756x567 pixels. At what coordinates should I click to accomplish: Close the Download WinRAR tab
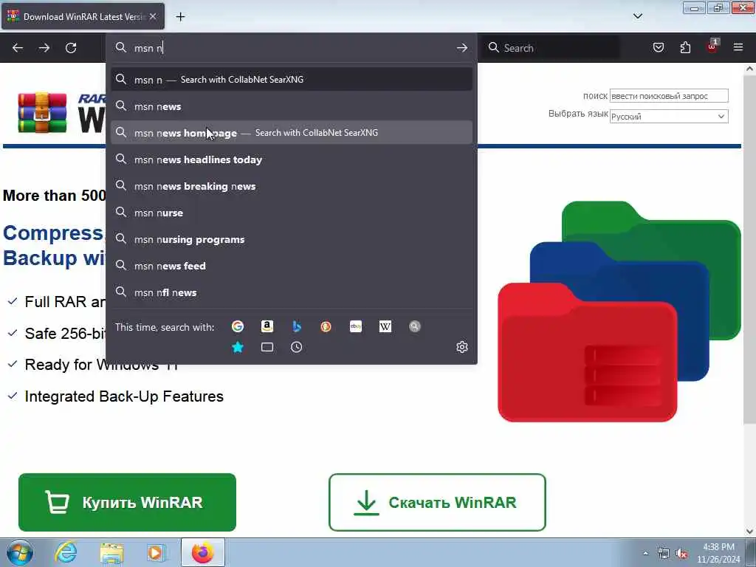[153, 16]
